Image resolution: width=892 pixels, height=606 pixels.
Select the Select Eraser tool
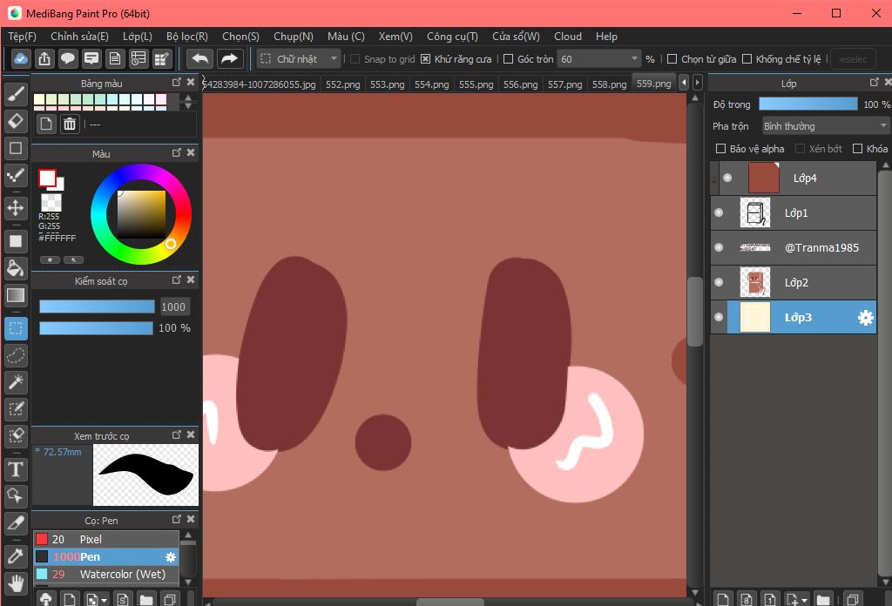(x=16, y=435)
